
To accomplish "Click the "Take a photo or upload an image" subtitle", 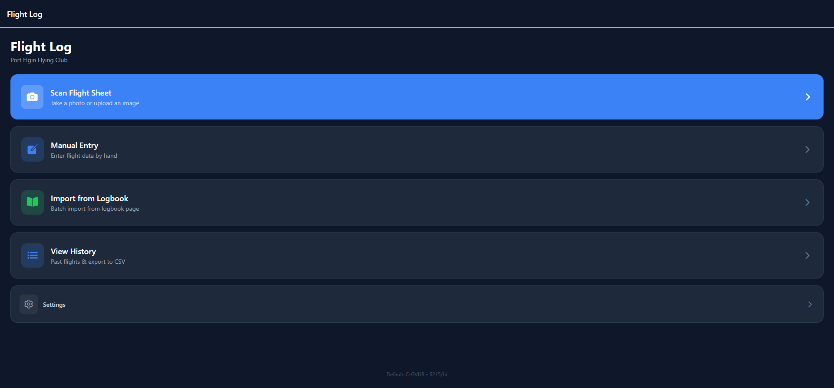I will tap(95, 103).
